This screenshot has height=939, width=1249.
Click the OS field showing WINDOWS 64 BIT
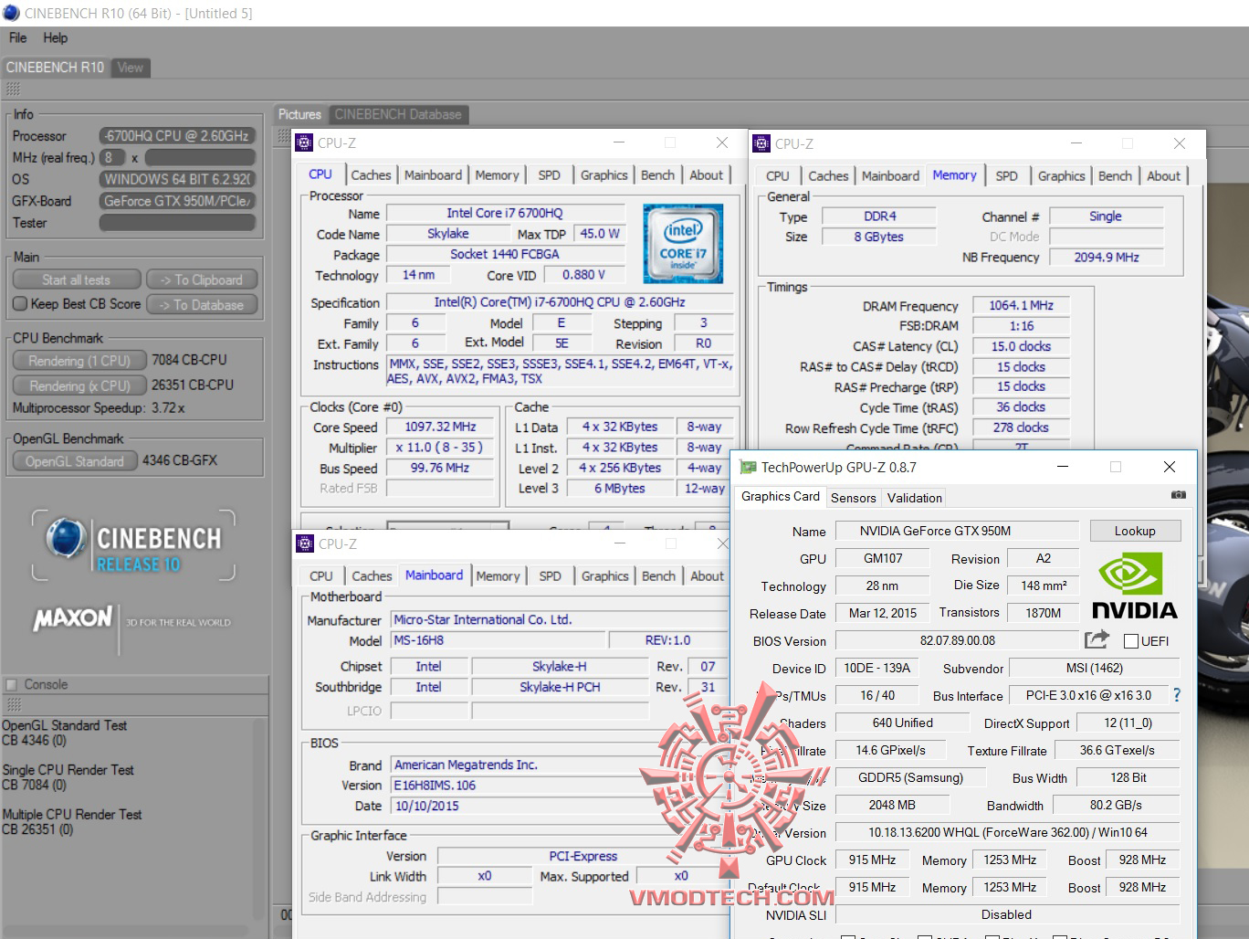[177, 179]
